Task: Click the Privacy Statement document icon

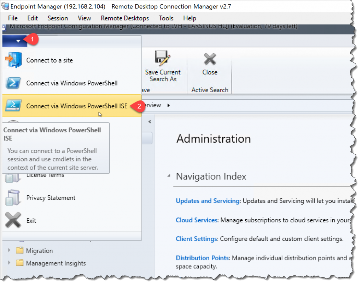Action: 13,198
